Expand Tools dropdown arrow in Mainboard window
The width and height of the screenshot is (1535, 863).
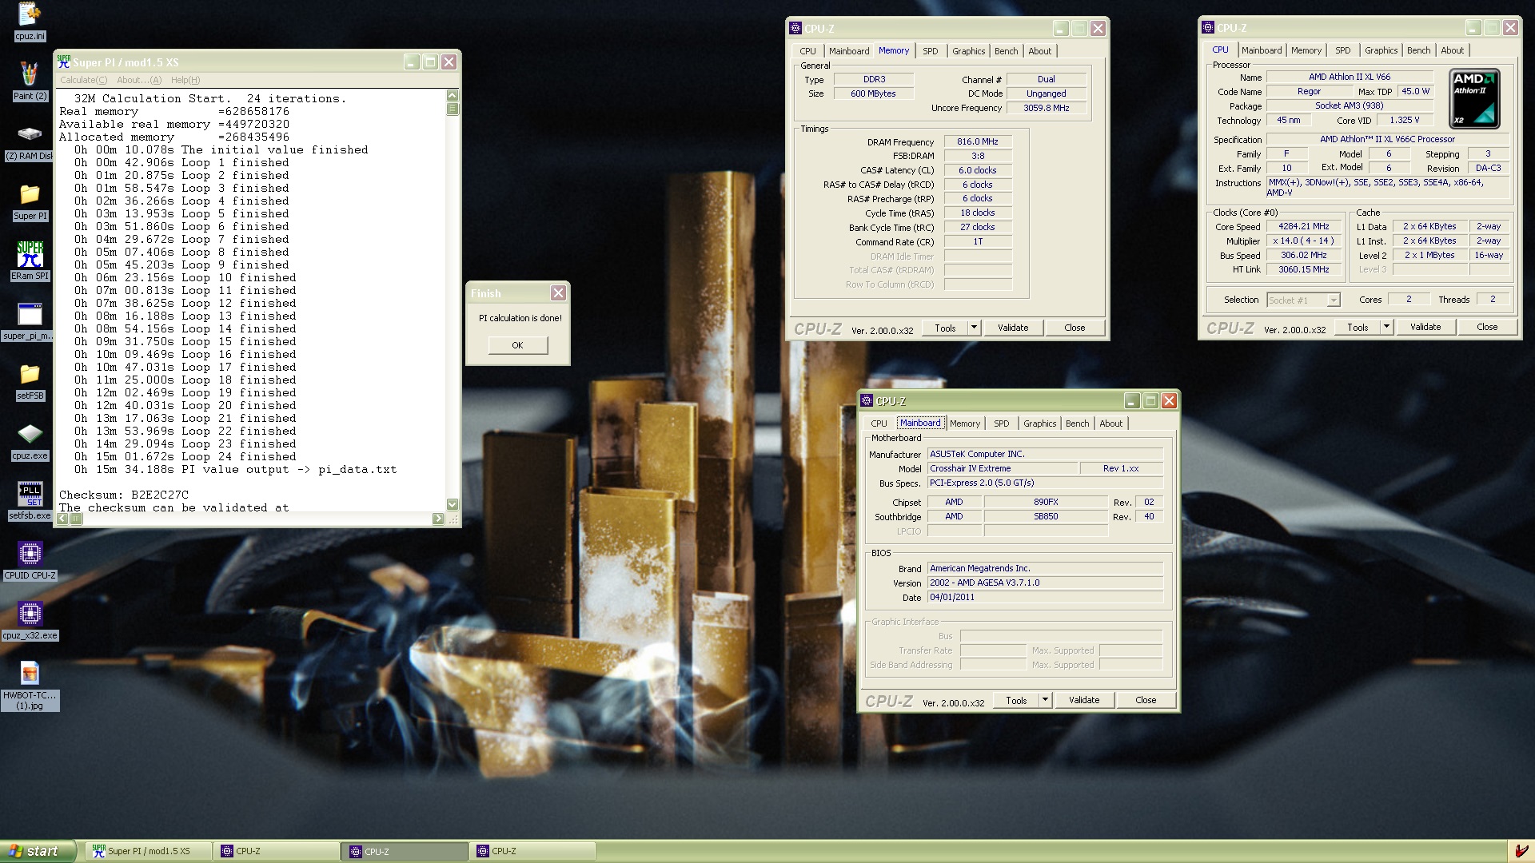1045,700
